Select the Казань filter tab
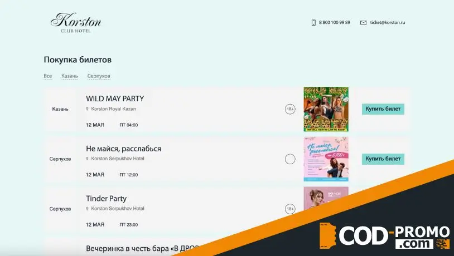Image resolution: width=454 pixels, height=256 pixels. click(x=70, y=76)
